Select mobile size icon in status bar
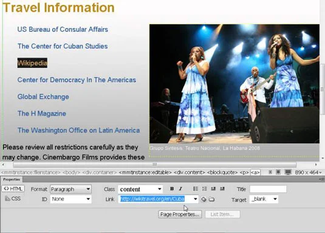Viewport: 325px width, 233px height. pyautogui.click(x=270, y=172)
